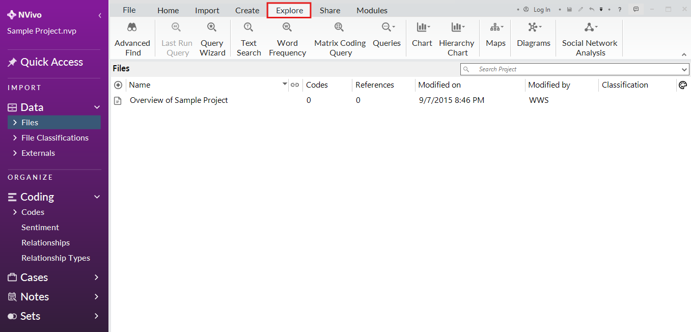Viewport: 691px width, 332px height.
Task: Click the link column header icon
Action: [295, 85]
